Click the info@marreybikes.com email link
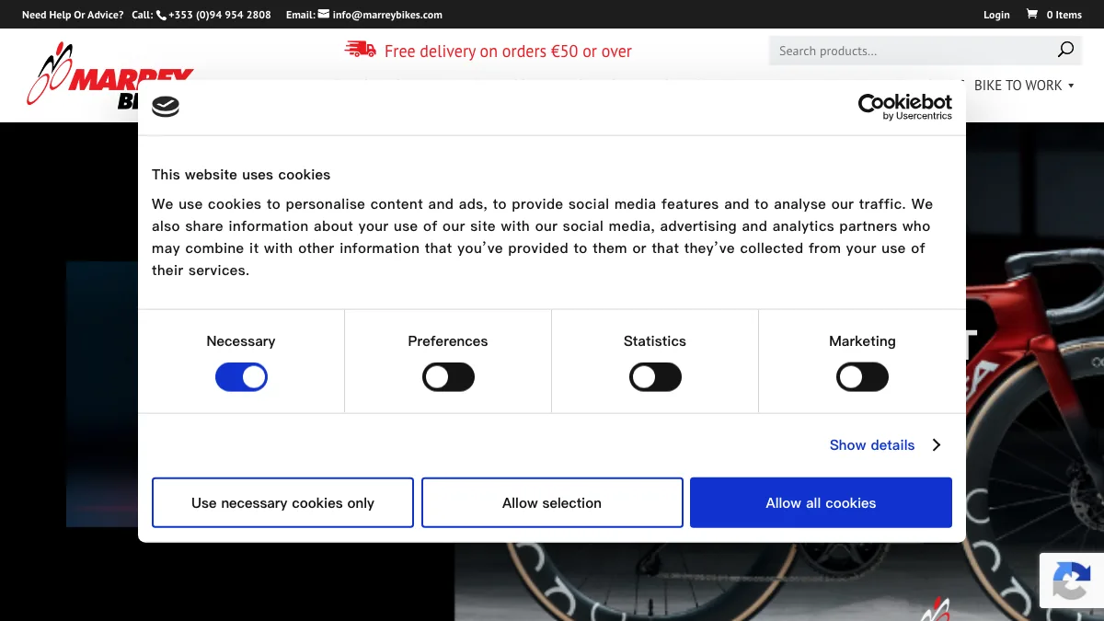This screenshot has height=621, width=1104. pyautogui.click(x=387, y=15)
